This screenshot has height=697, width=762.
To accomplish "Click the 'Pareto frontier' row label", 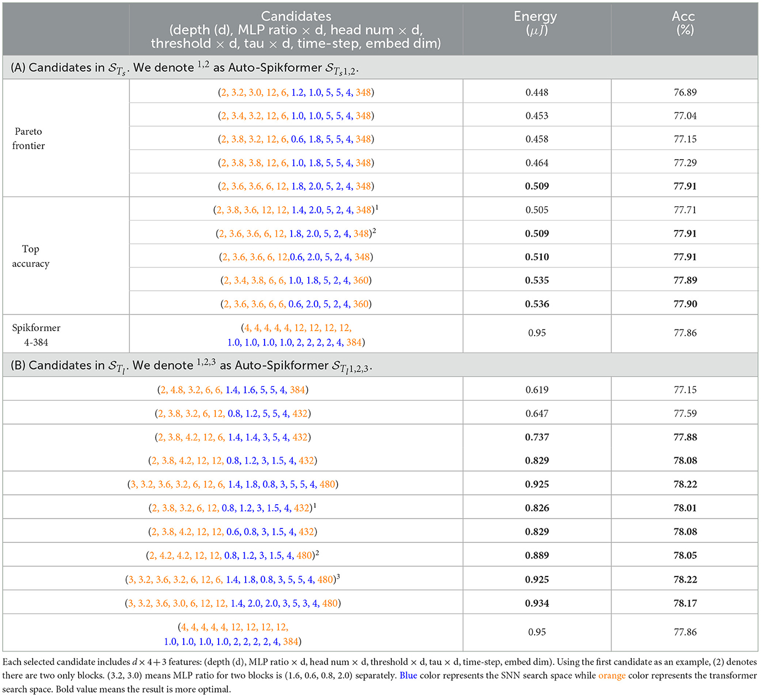I will click(29, 139).
